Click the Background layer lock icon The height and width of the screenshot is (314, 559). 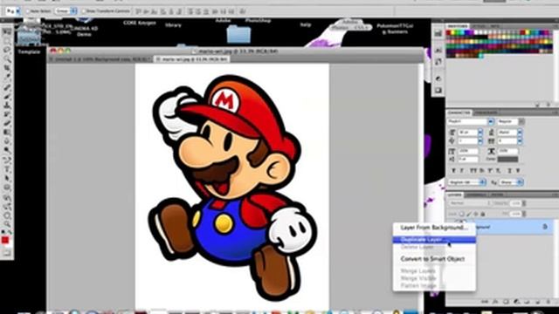pos(545,227)
